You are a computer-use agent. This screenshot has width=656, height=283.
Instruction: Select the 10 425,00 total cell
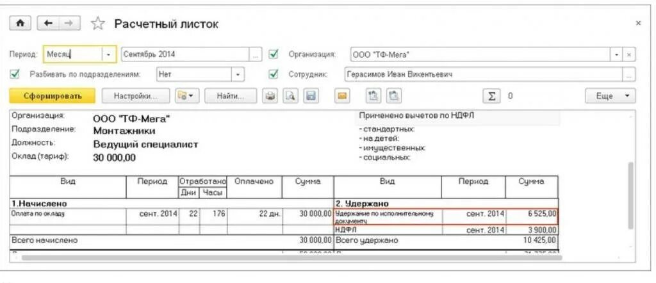[539, 240]
